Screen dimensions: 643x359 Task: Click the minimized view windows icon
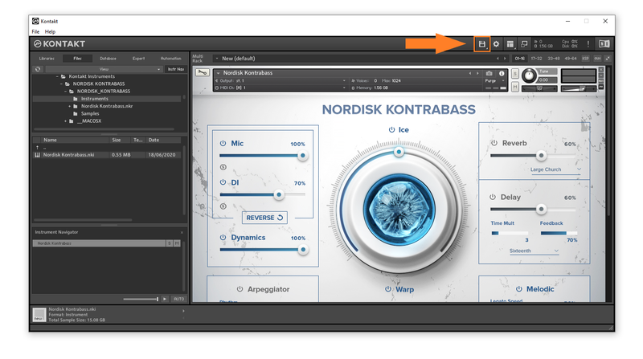coord(524,44)
